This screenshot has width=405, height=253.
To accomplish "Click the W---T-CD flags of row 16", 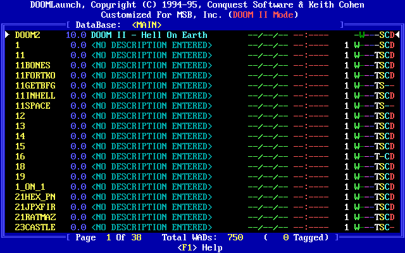I will pyautogui.click(x=375, y=156).
